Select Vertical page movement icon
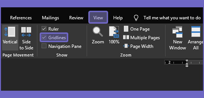Image resolution: width=204 pixels, height=98 pixels. tap(10, 31)
